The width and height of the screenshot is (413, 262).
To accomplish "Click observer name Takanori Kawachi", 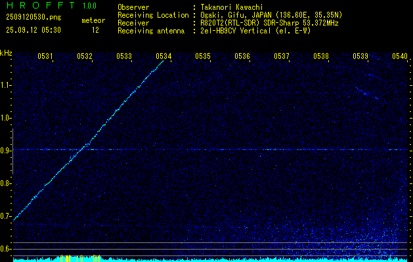I will pyautogui.click(x=231, y=7).
